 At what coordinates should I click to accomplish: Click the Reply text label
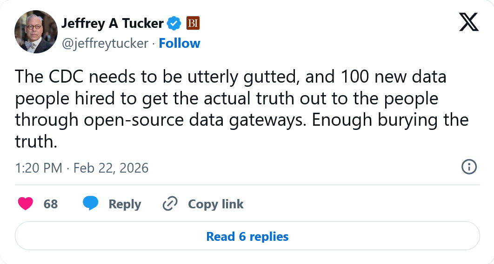125,204
